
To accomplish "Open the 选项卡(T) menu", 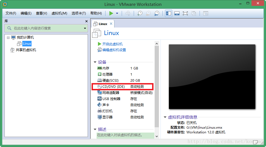I will (x=79, y=13).
